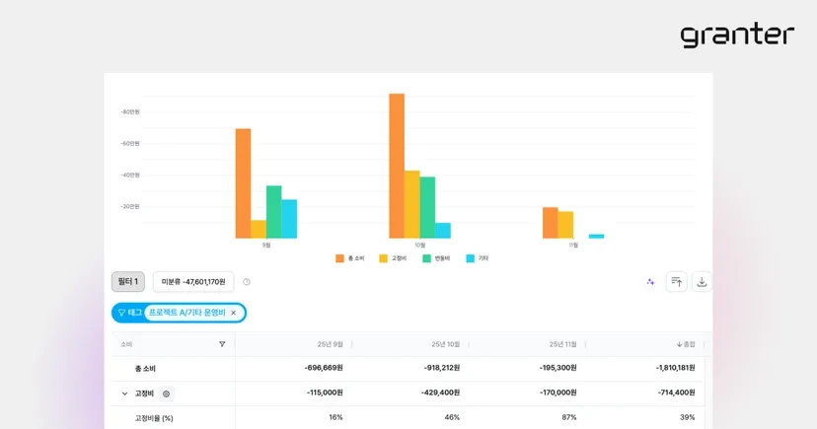This screenshot has width=817, height=429.
Task: Click the filter funnel in 소비 column header
Action: [222, 344]
